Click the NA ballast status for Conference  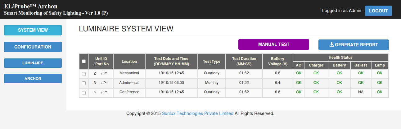(360, 92)
